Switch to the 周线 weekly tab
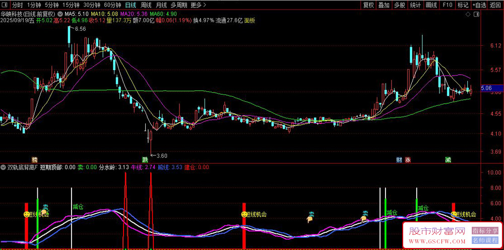Image resolution: width=504 pixels, height=250 pixels. click(x=146, y=5)
